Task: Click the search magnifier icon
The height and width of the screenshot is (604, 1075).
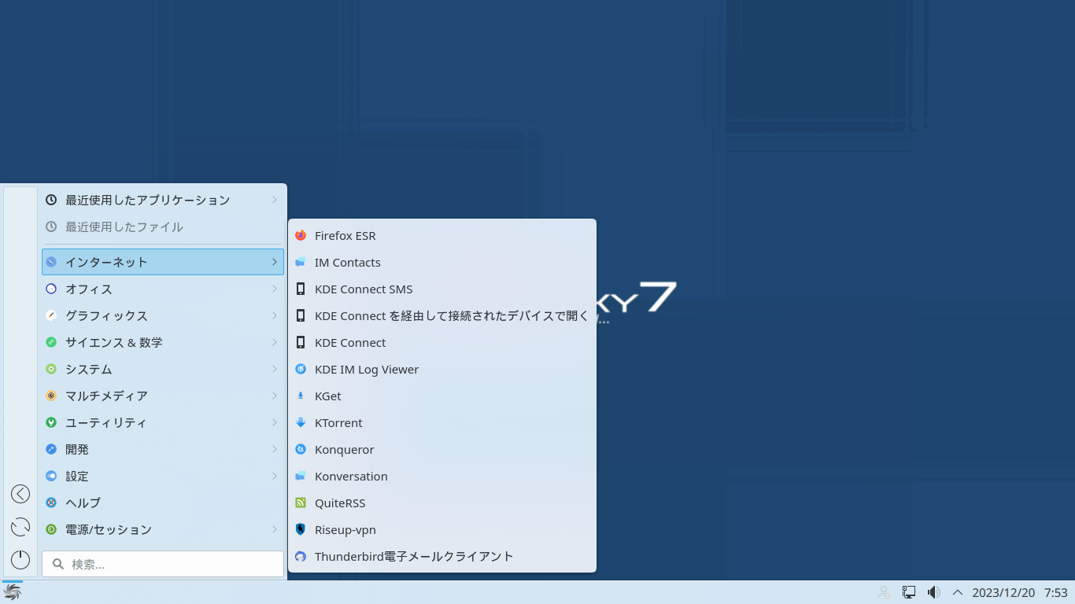Action: [x=58, y=564]
